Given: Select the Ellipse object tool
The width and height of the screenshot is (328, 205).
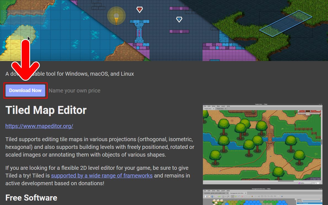Looking at the screenshot, I should click(265, 196).
